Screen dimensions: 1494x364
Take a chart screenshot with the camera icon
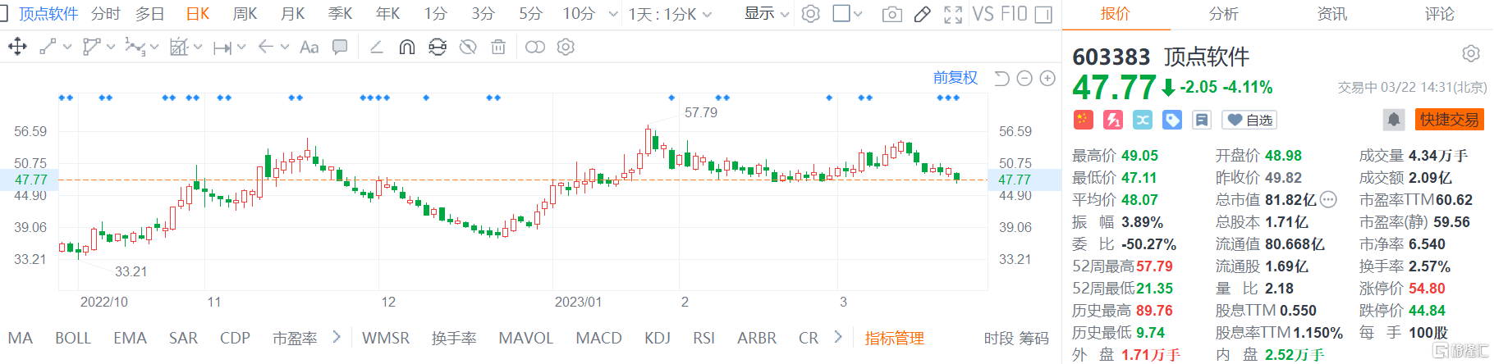(892, 14)
